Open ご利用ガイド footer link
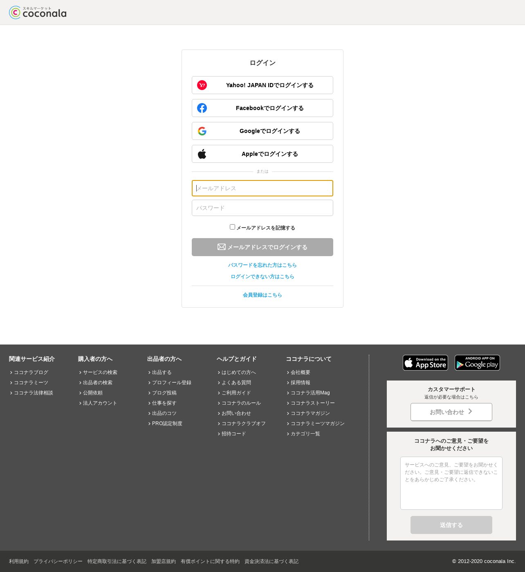Viewport: 525px width, 572px height. tap(236, 393)
